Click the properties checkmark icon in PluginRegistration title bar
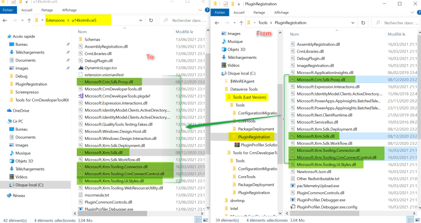Viewport: 421px width, 223px height. [x=225, y=4]
